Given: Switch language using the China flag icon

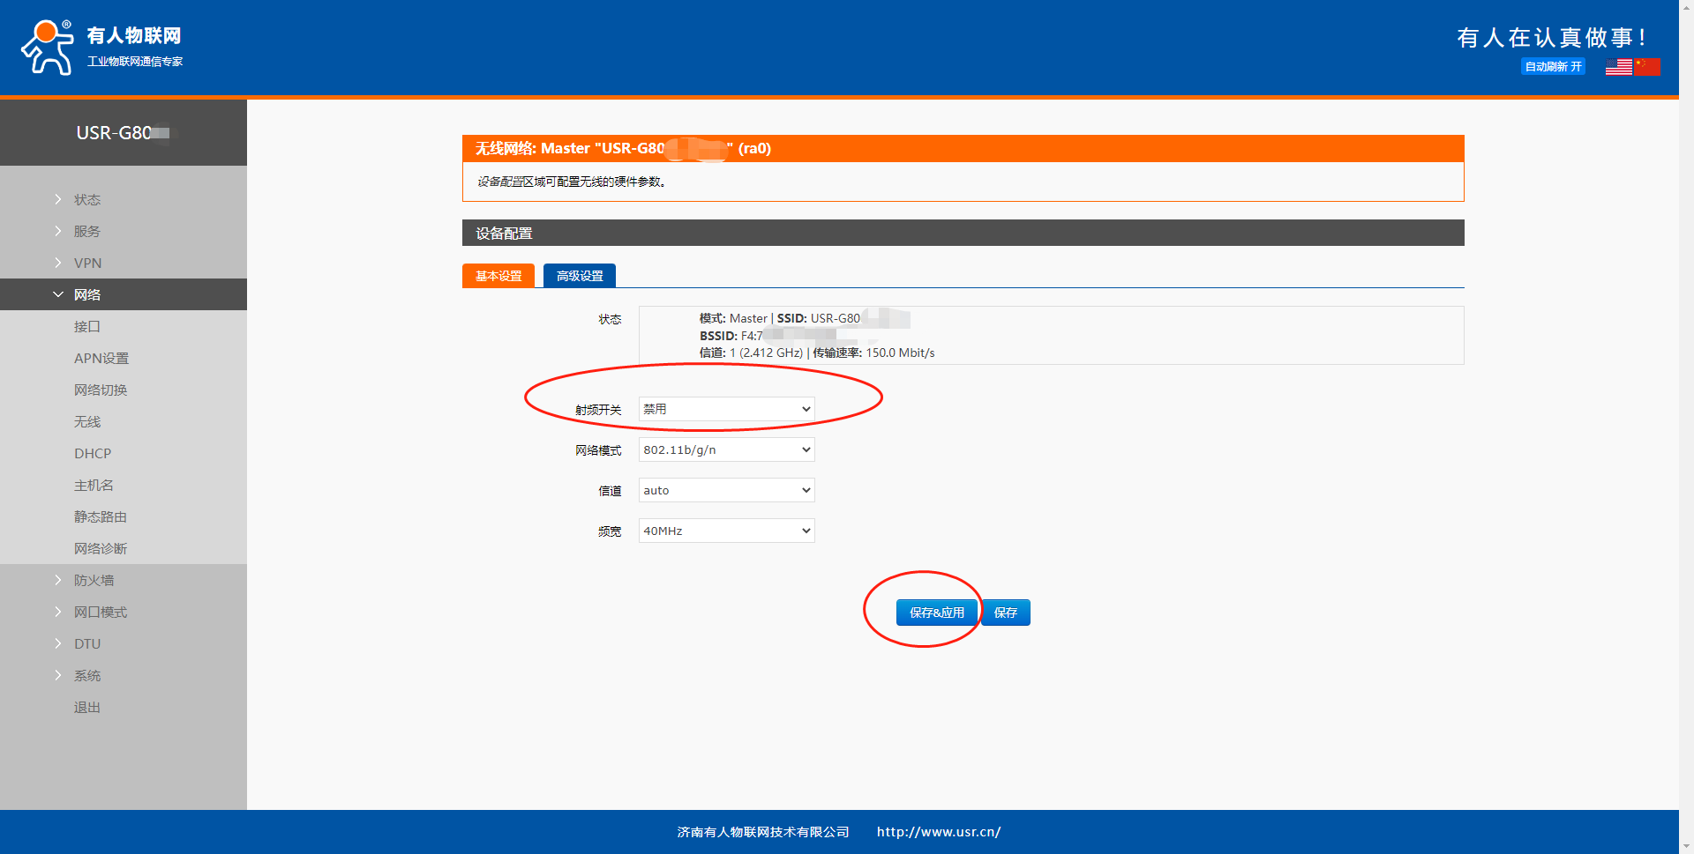Looking at the screenshot, I should click(x=1647, y=67).
